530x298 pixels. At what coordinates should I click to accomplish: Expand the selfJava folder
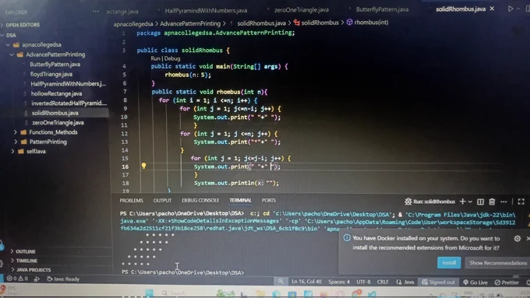coord(36,151)
